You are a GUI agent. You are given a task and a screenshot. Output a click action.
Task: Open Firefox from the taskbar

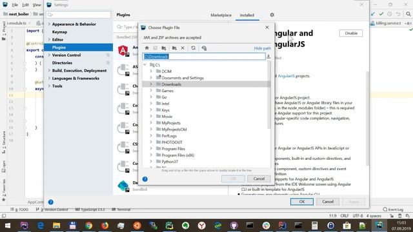tap(105, 226)
